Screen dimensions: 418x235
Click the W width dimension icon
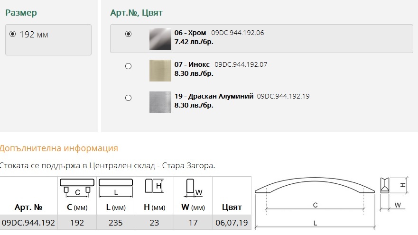[193, 188]
